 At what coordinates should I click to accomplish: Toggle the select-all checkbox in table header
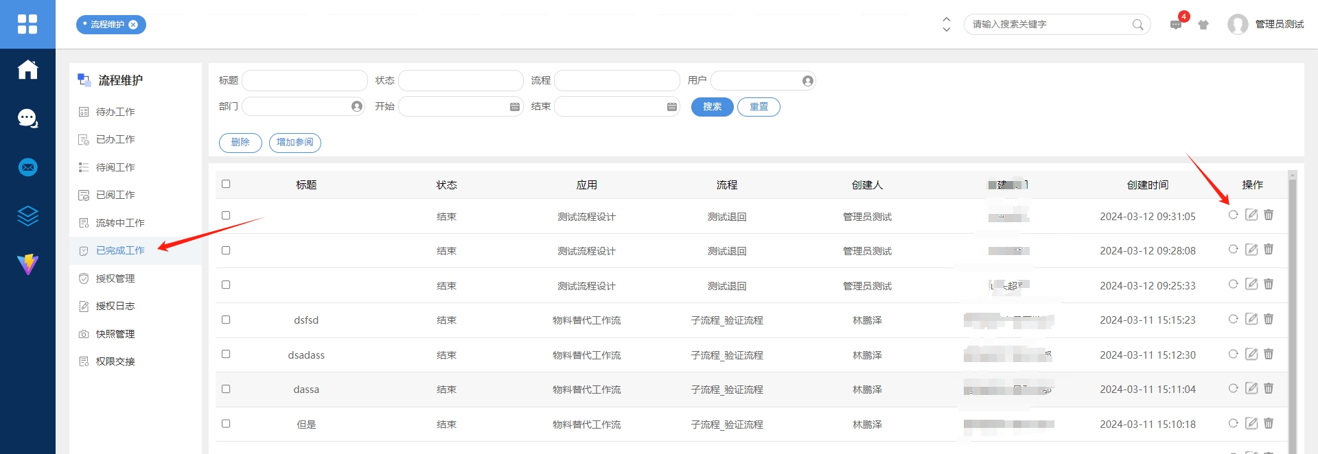pos(226,184)
